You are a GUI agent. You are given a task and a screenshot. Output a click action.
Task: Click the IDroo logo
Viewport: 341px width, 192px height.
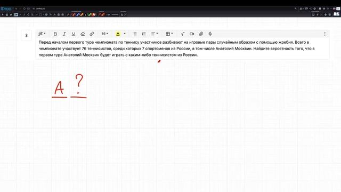6,9
